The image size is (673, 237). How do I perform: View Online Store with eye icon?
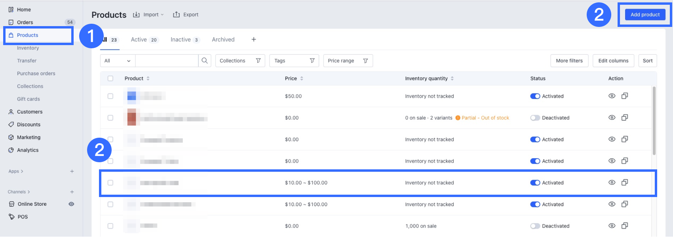[x=71, y=204]
